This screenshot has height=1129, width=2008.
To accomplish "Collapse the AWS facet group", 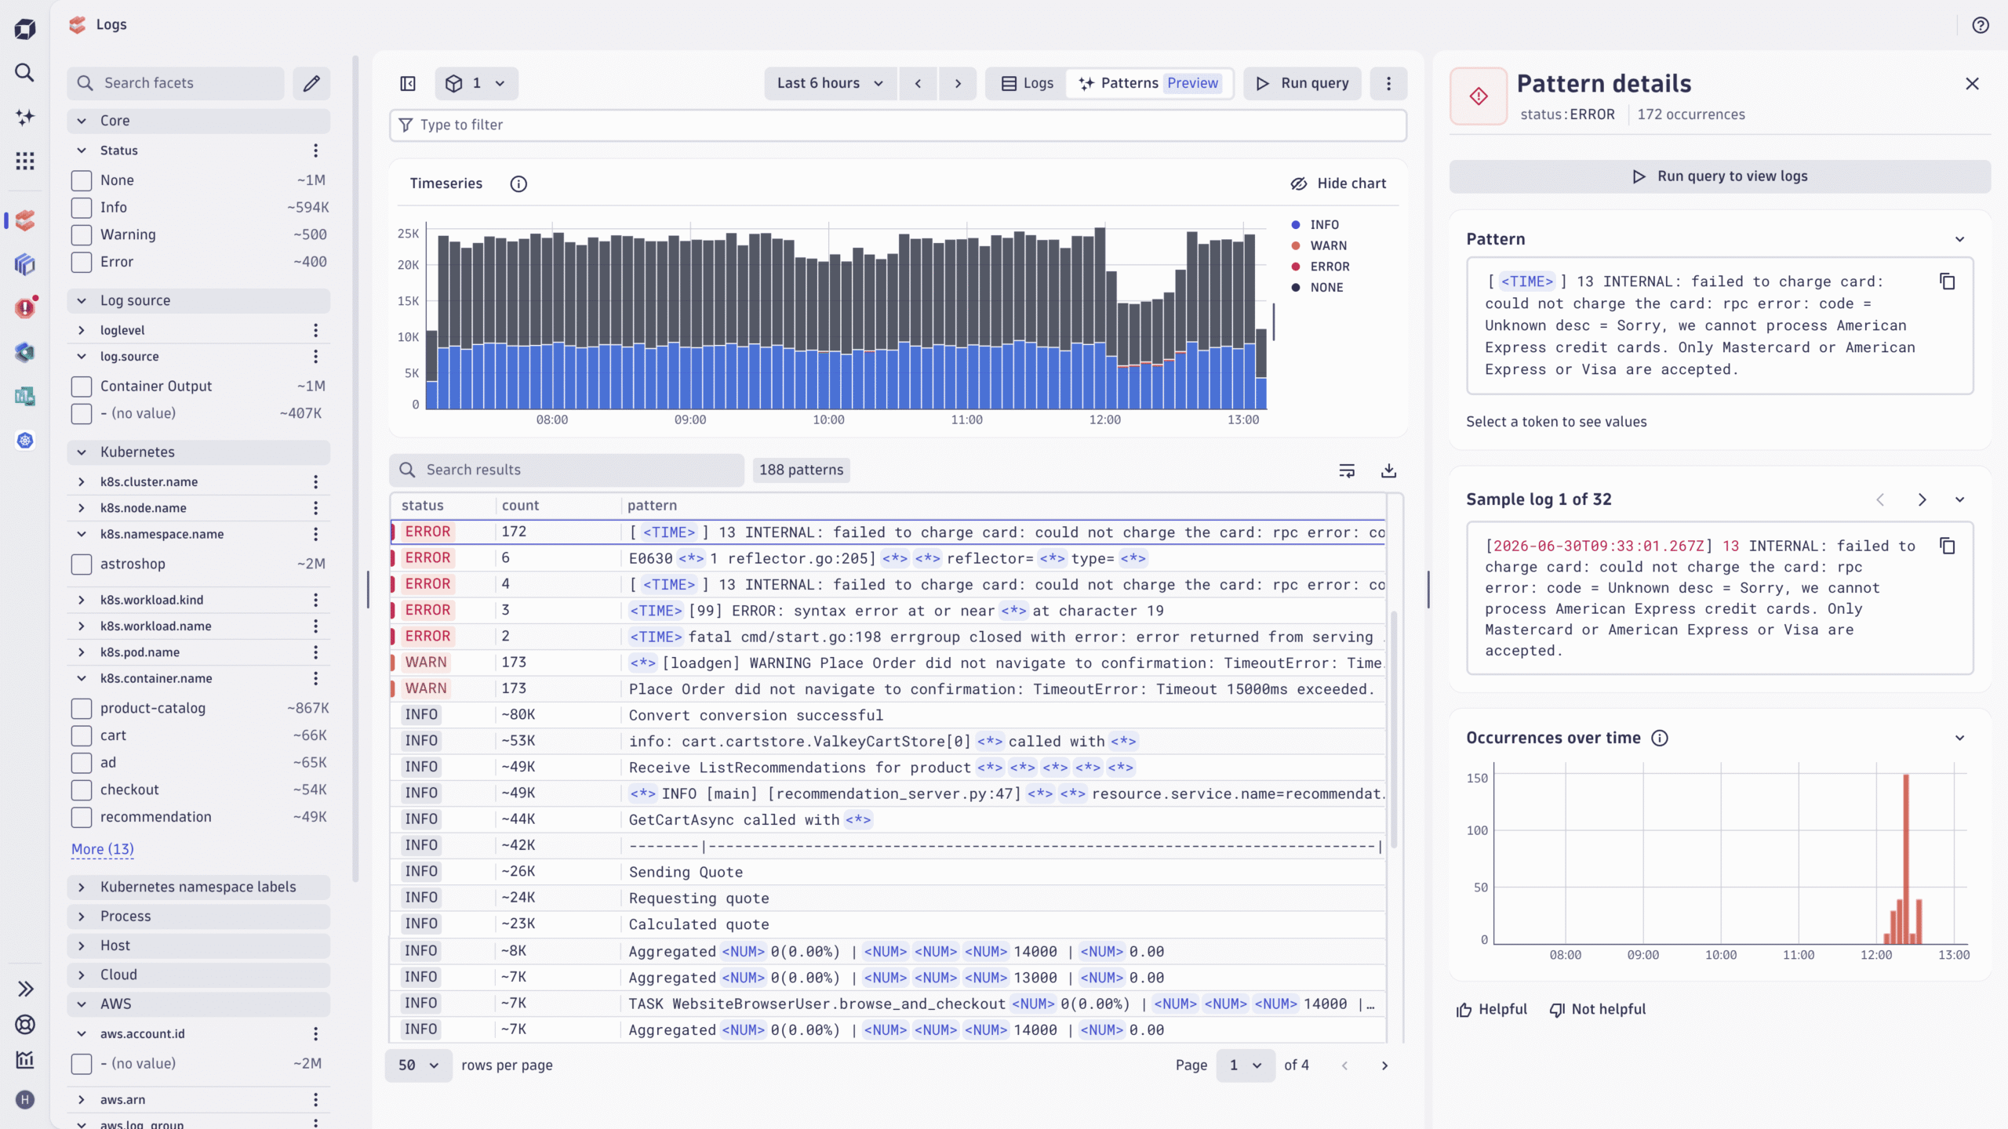I will (198, 1004).
